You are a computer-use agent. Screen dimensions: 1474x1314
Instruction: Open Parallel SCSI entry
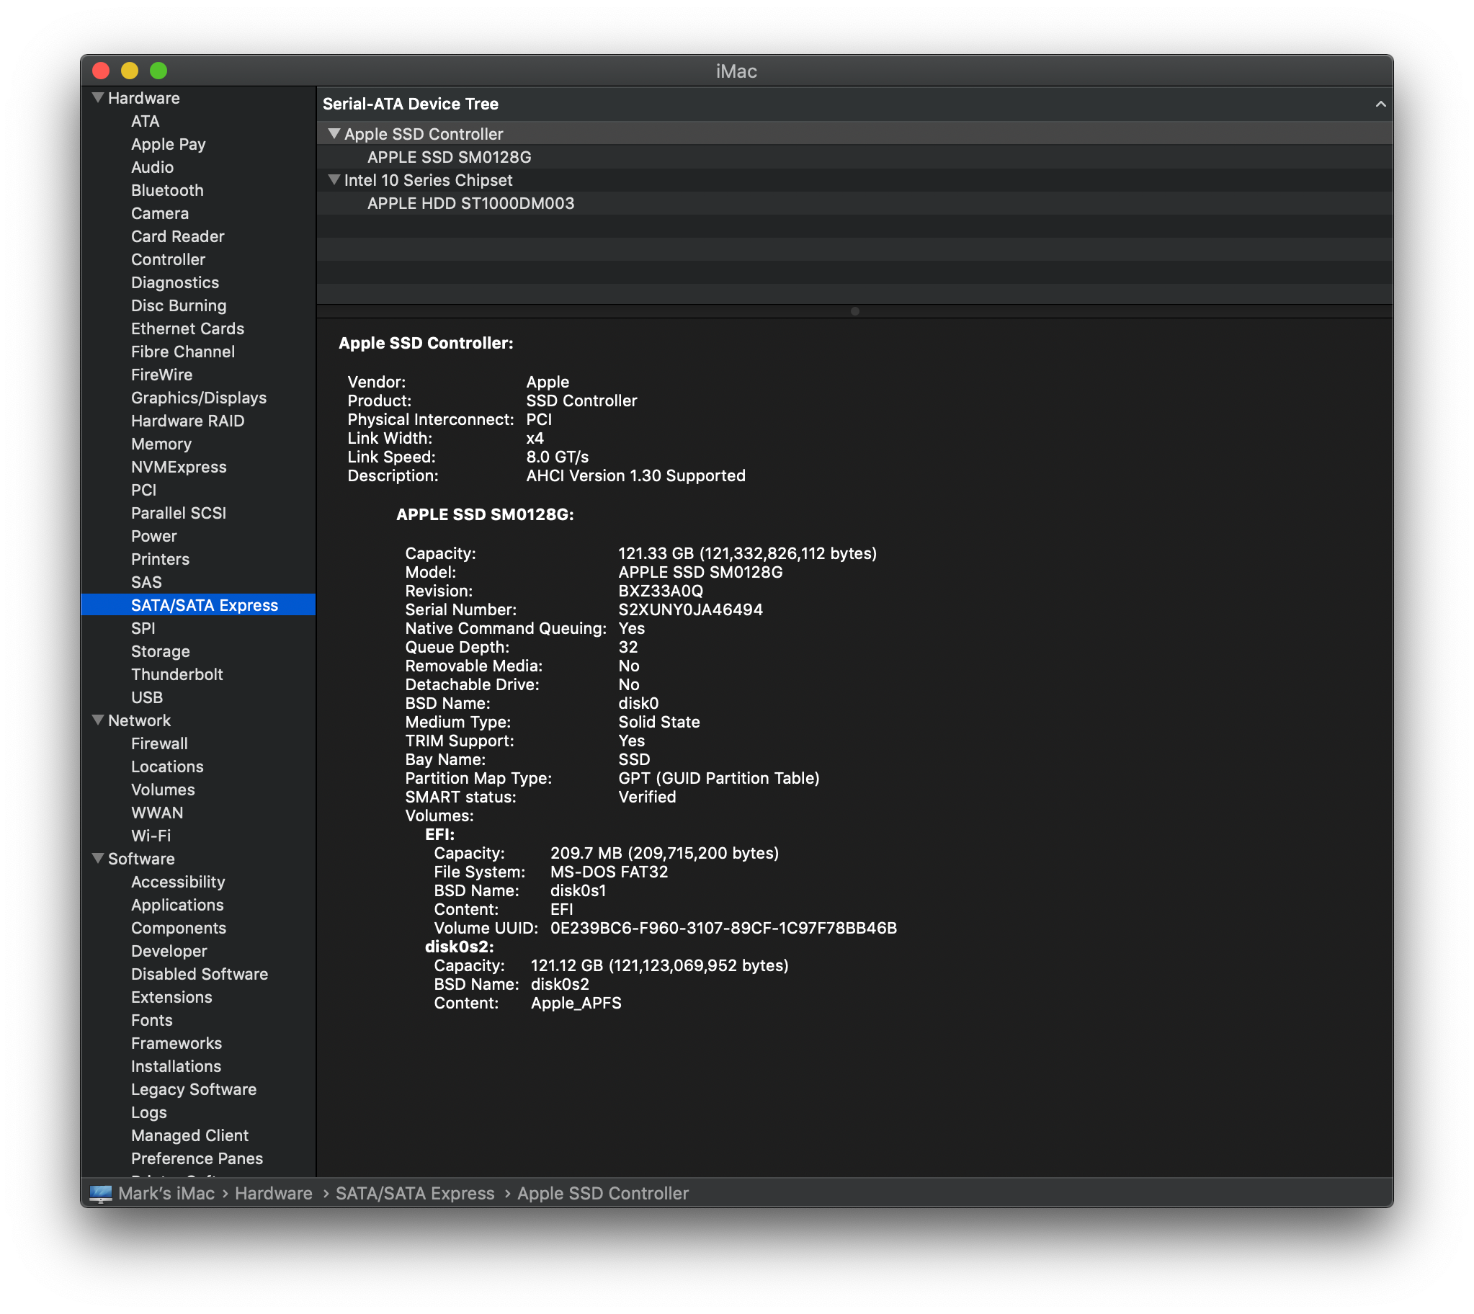[x=178, y=514]
